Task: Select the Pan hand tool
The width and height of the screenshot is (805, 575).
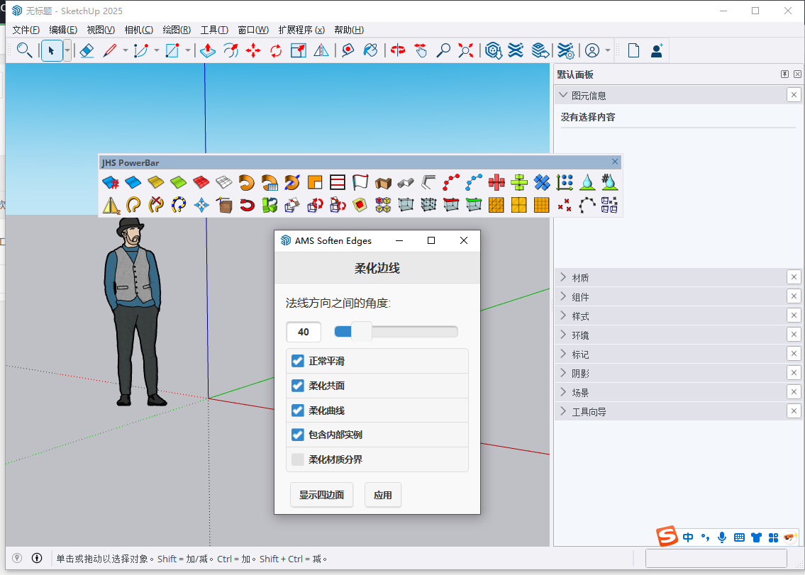Action: pyautogui.click(x=421, y=50)
